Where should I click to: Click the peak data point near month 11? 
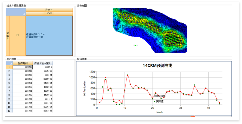coord(128,75)
